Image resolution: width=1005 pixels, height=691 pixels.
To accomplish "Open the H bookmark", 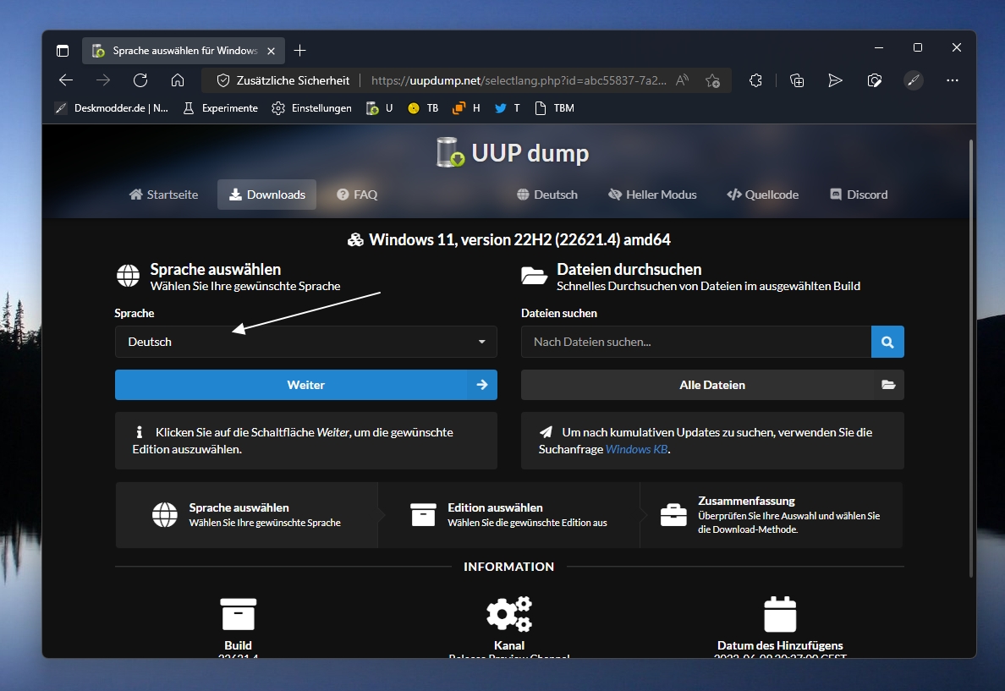I will point(466,108).
